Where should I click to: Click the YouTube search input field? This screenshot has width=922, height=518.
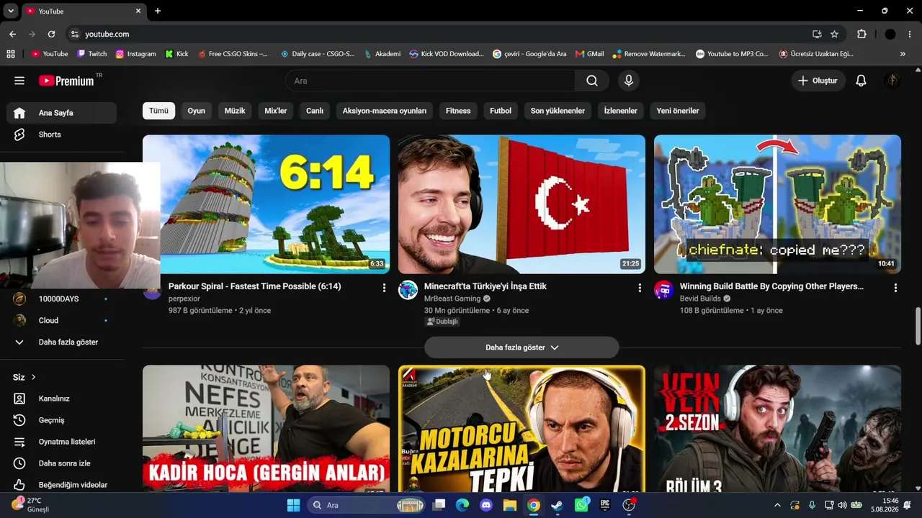(430, 81)
